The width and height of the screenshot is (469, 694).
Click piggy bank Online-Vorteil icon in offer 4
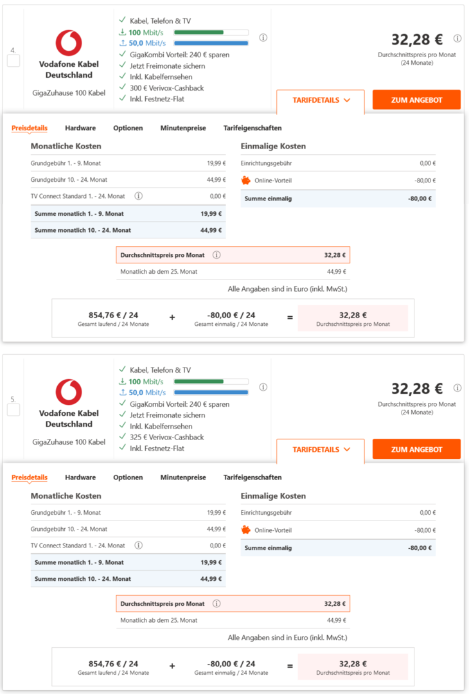[246, 181]
